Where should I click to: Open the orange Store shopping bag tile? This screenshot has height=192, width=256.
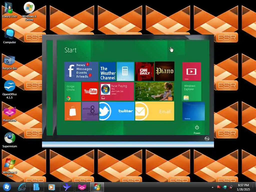pyautogui.click(x=73, y=111)
